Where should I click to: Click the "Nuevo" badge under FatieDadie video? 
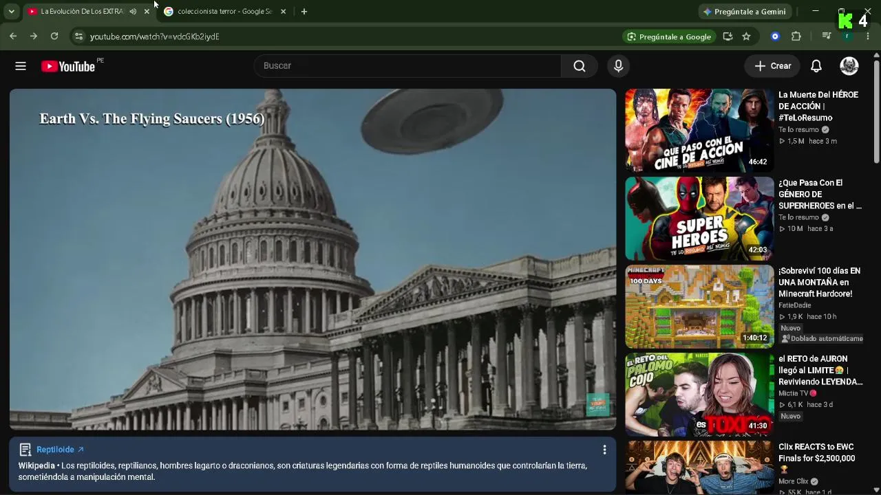tap(791, 328)
